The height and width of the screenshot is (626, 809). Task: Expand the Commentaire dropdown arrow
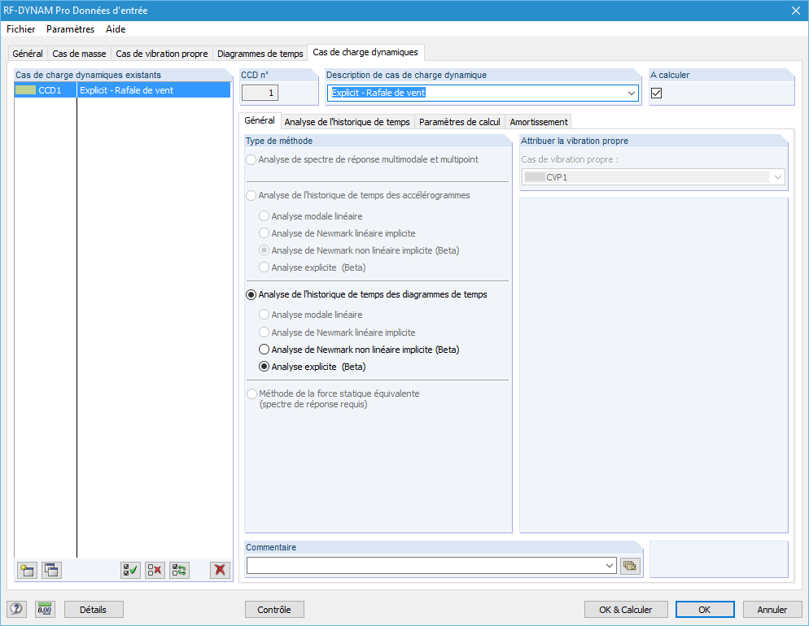pos(610,566)
